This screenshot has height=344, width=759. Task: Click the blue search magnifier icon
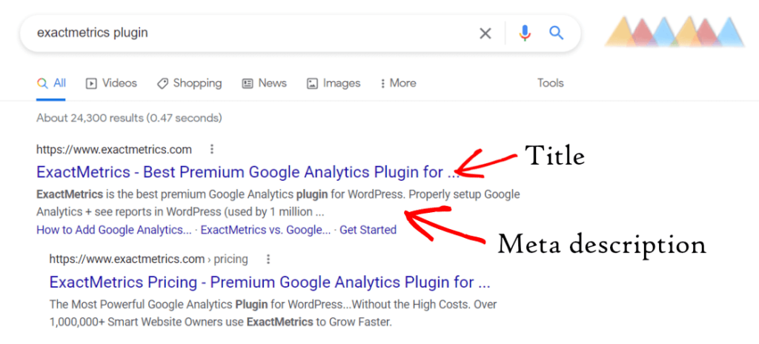556,33
